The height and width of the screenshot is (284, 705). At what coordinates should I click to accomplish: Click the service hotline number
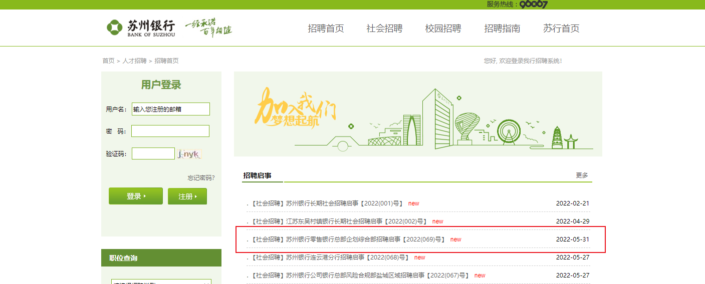[x=534, y=4]
